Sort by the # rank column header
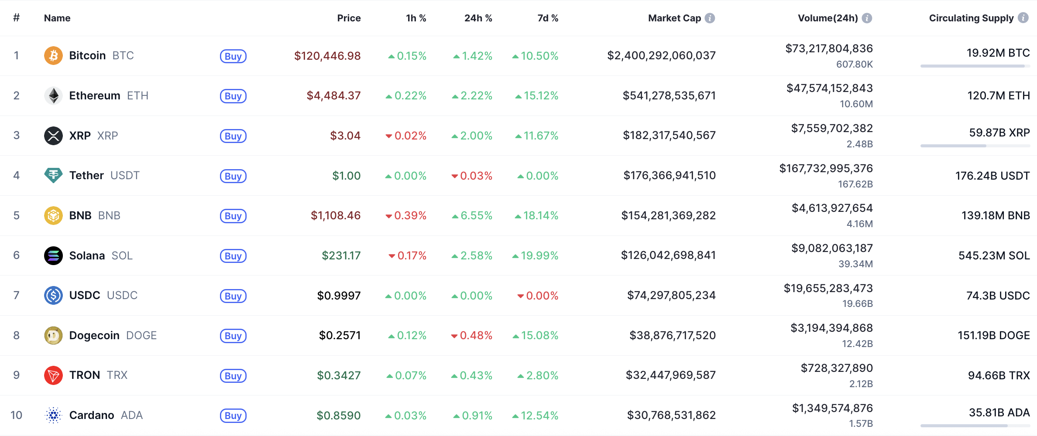Image resolution: width=1037 pixels, height=436 pixels. pyautogui.click(x=16, y=18)
